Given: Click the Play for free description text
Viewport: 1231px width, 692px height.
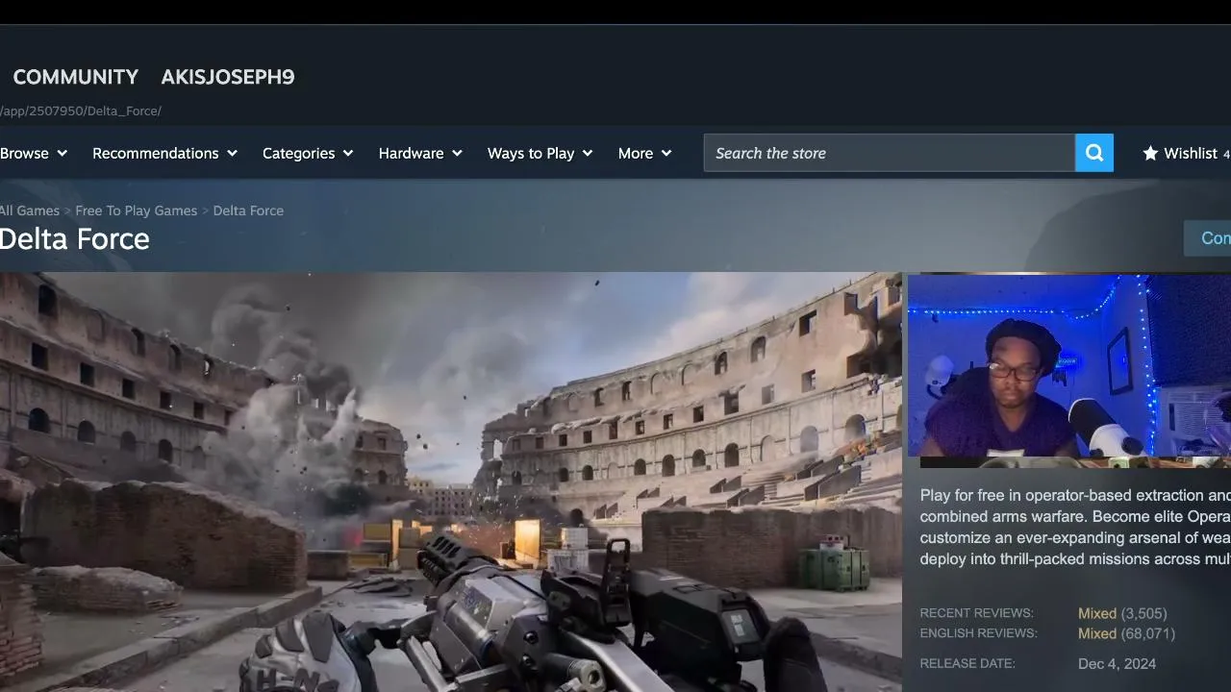Looking at the screenshot, I should (x=1075, y=527).
